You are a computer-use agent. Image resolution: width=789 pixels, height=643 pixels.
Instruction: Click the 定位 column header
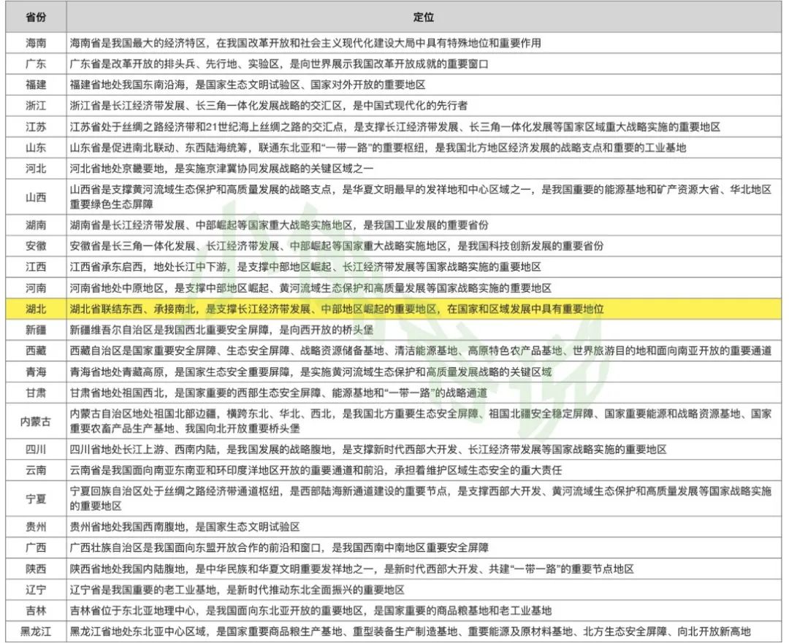pos(422,17)
